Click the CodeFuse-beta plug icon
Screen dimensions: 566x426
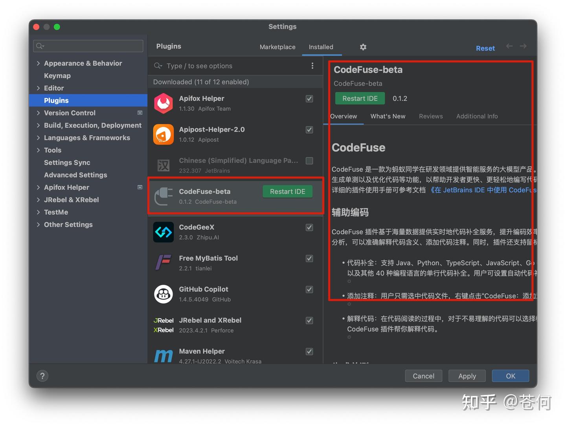164,196
